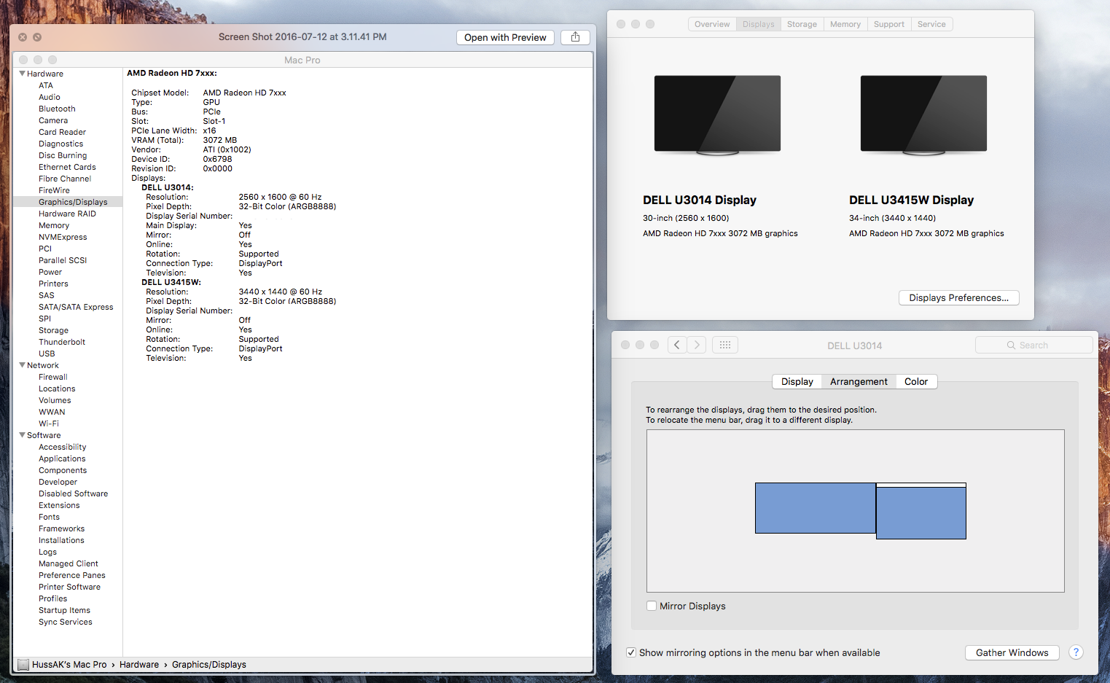Click the DELL U3415W heading in details

pos(171,282)
